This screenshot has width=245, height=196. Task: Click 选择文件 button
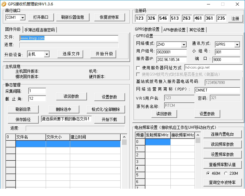pyautogui.click(x=70, y=54)
